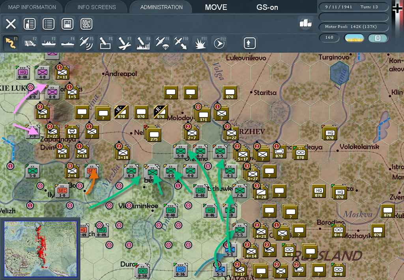This screenshot has width=404, height=280.
Task: Select the ADMINISTRATION tab
Action: [x=161, y=7]
